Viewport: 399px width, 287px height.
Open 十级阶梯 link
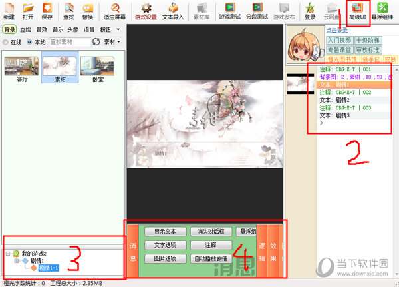[368, 40]
